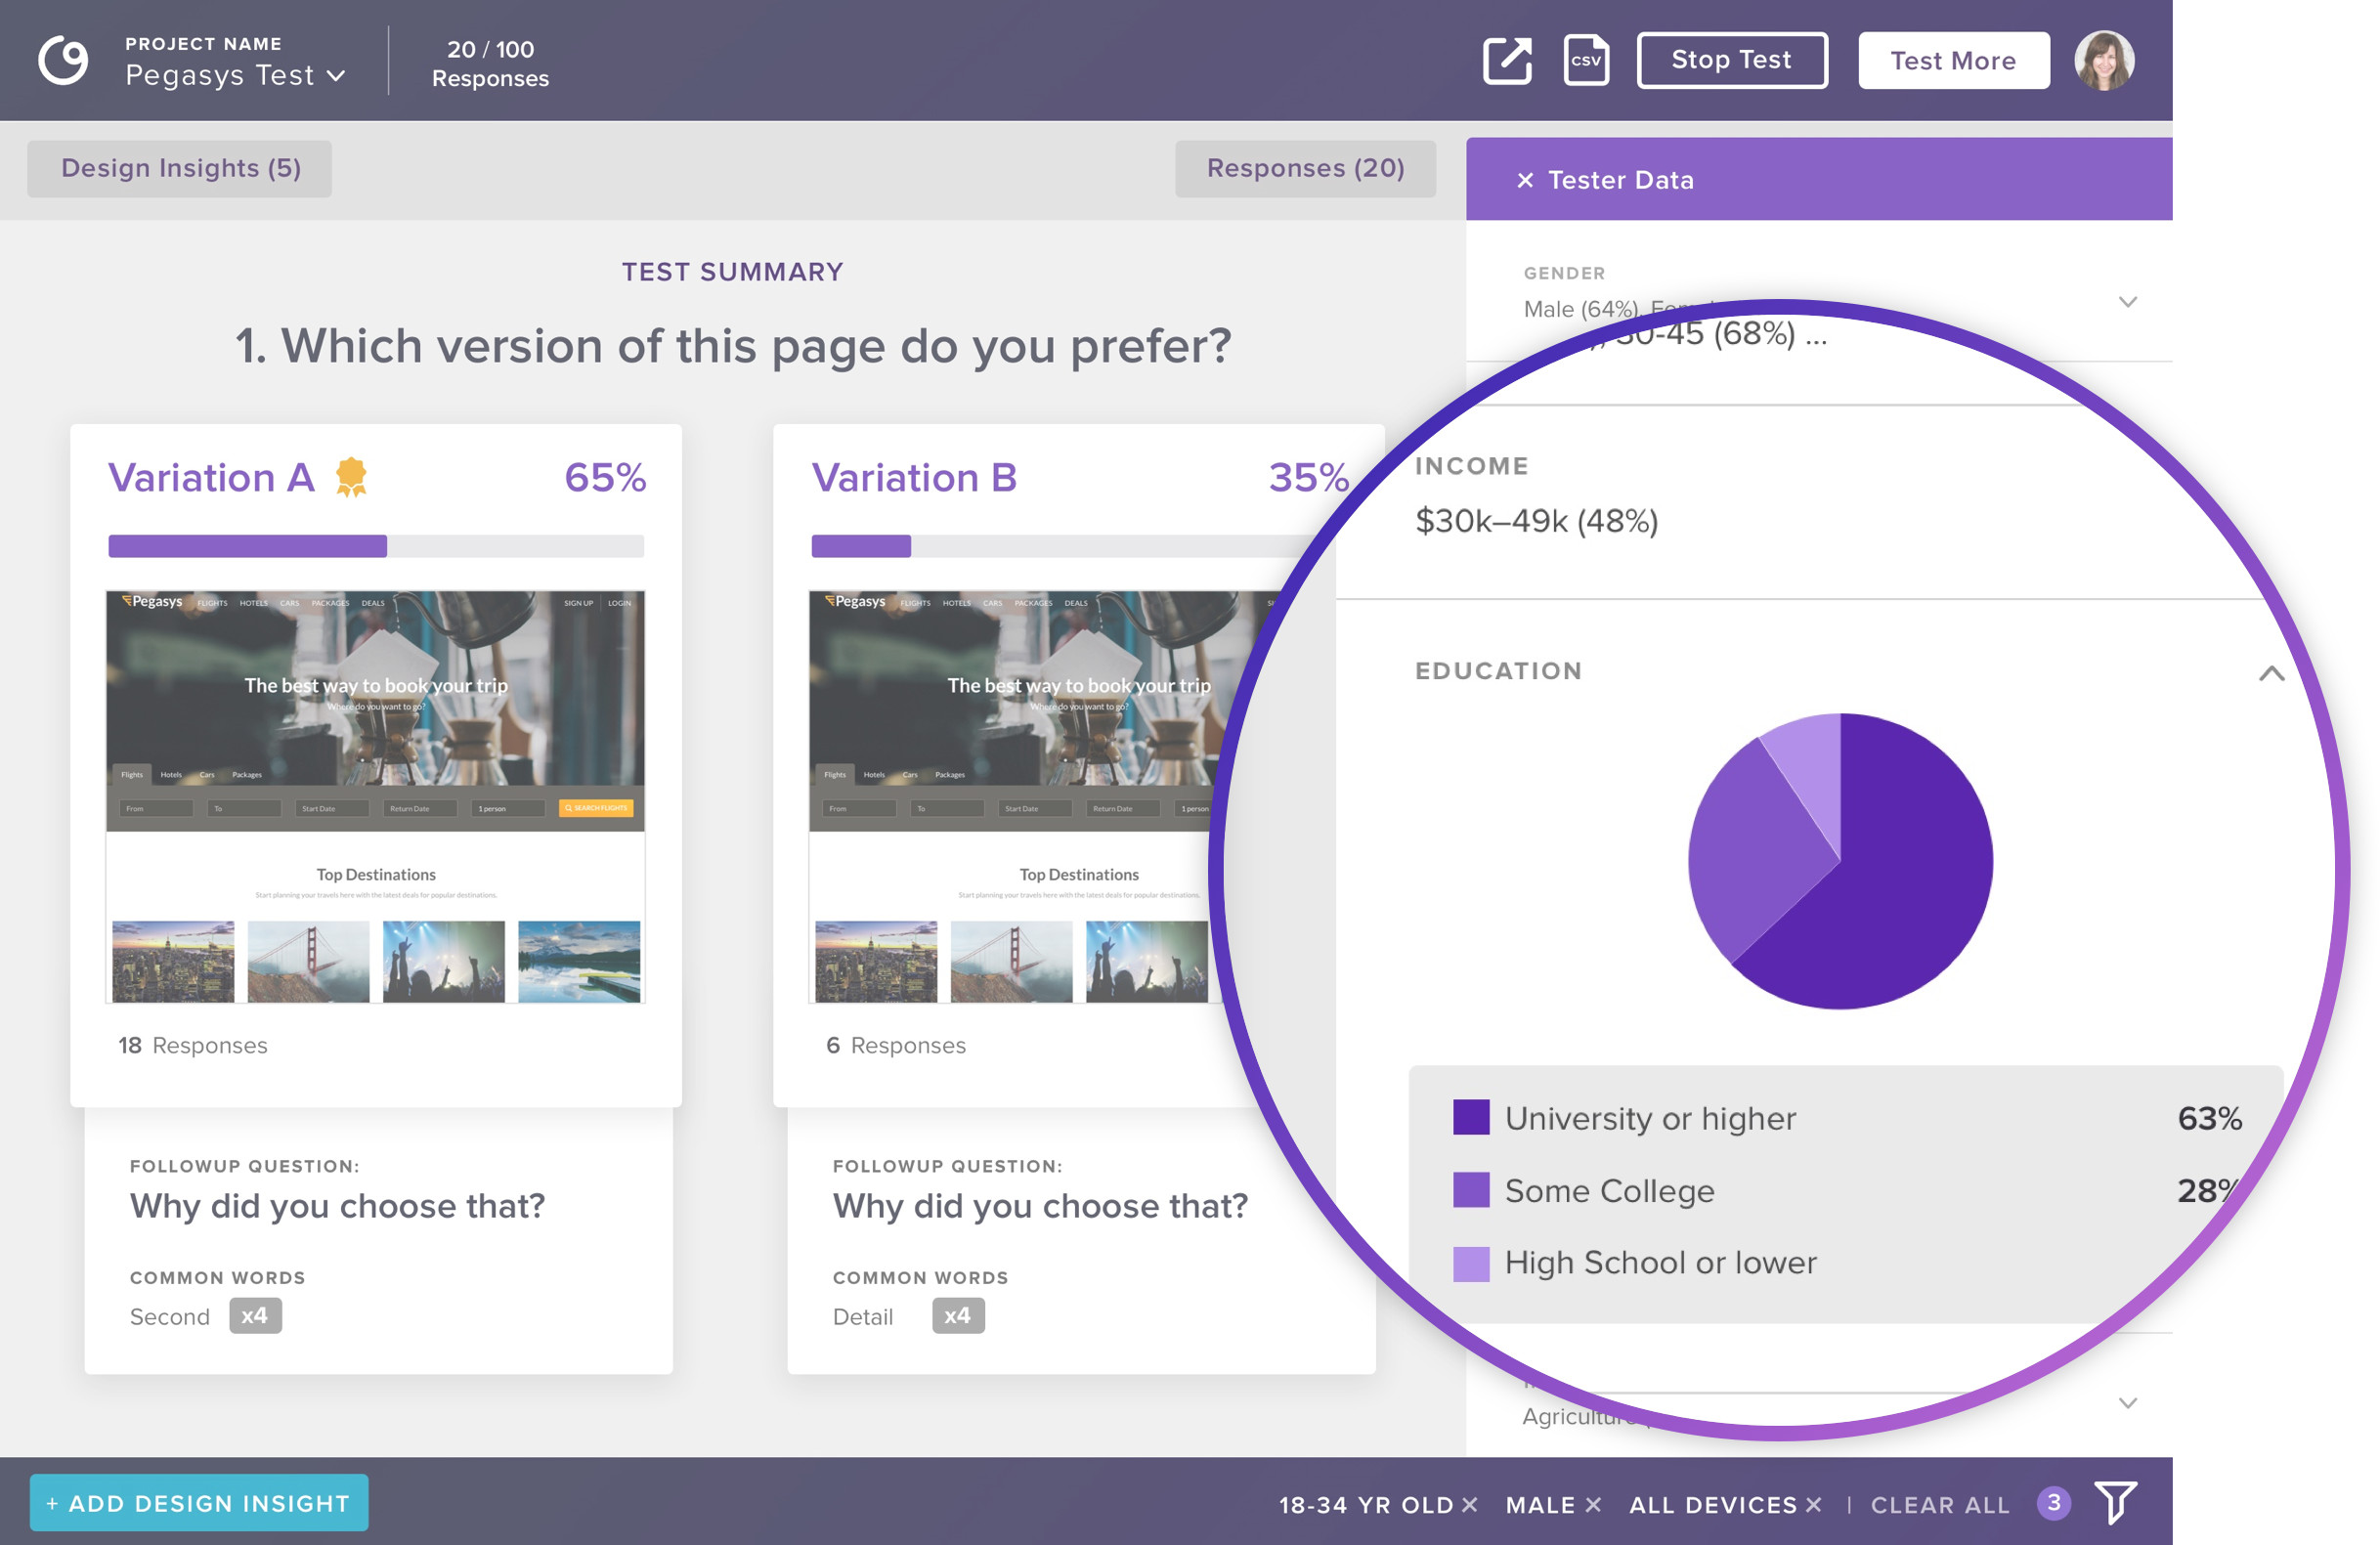Open the filter funnel icon
Image resolution: width=2380 pixels, height=1545 pixels.
pyautogui.click(x=2116, y=1502)
